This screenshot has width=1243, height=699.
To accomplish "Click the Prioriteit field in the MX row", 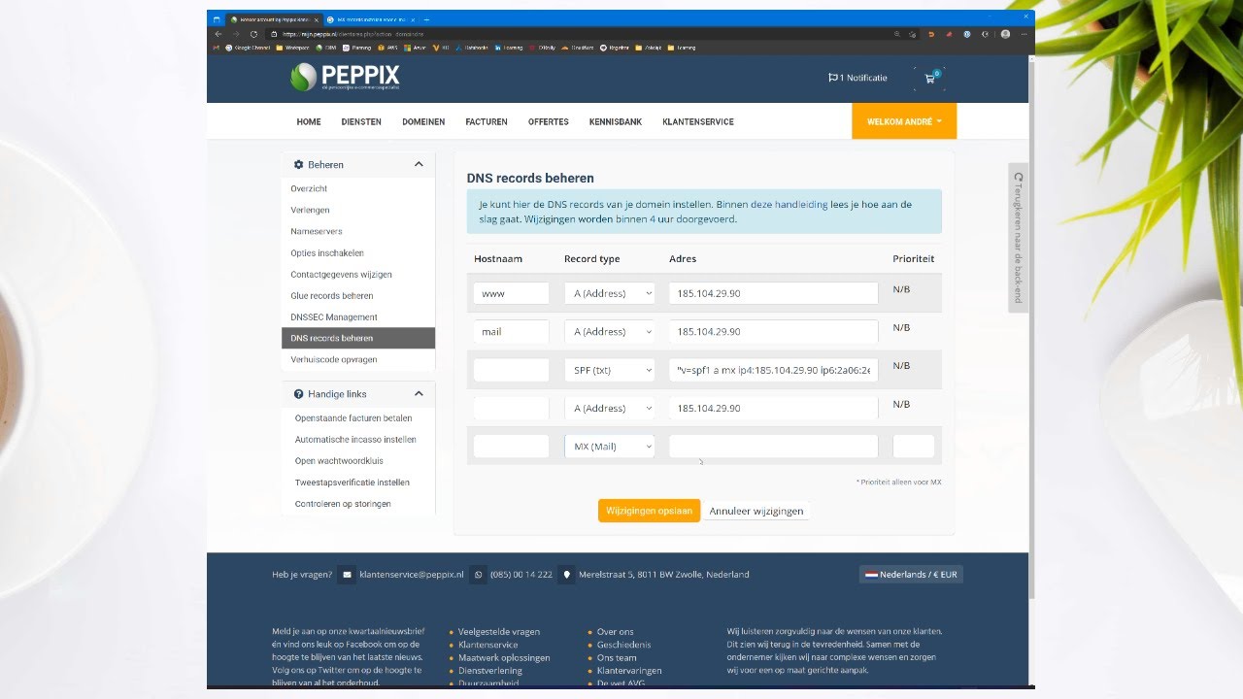I will 914,447.
